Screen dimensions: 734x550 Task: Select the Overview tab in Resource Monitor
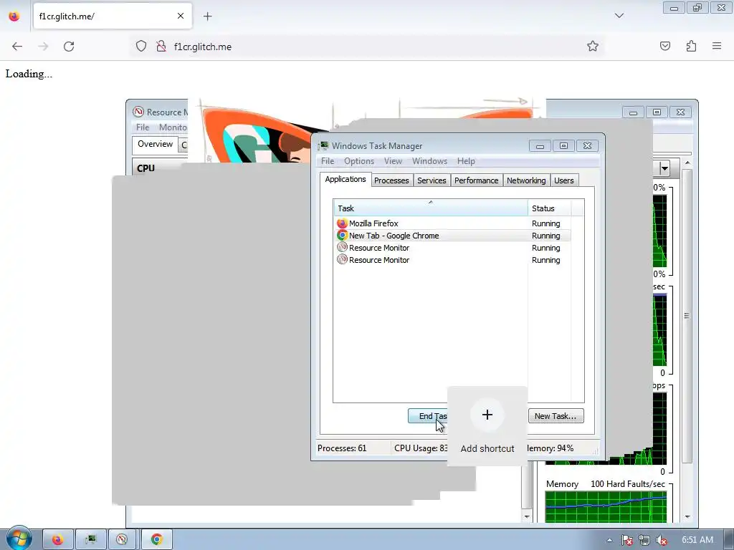click(x=155, y=144)
